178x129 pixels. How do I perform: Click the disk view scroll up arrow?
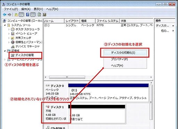(151, 83)
